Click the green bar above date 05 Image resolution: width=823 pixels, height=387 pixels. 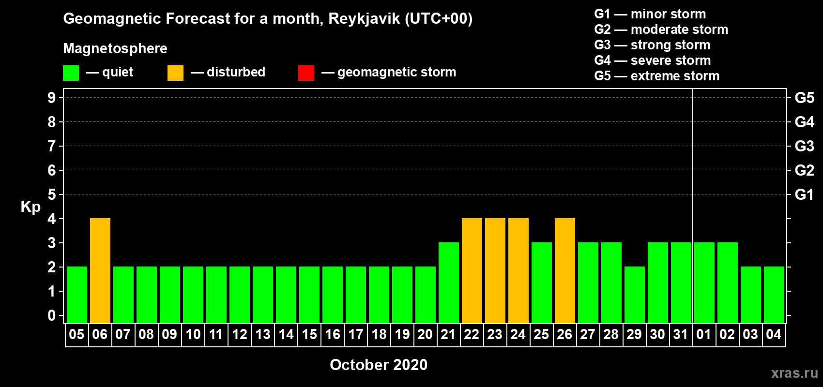click(x=77, y=295)
